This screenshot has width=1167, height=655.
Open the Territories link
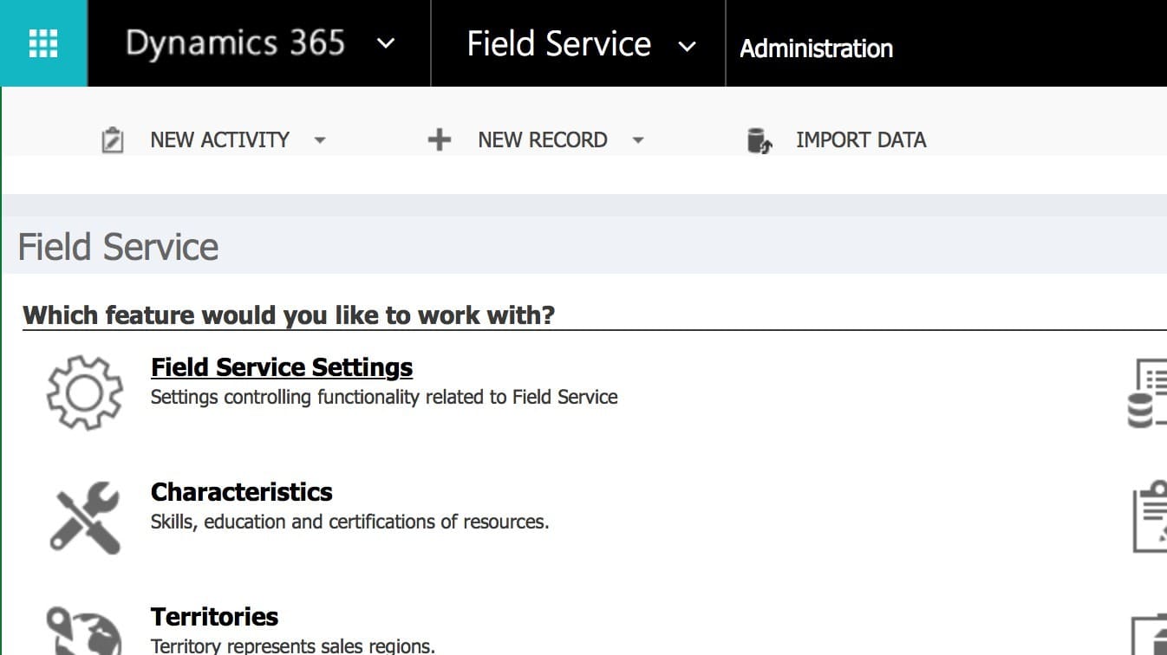pos(214,617)
